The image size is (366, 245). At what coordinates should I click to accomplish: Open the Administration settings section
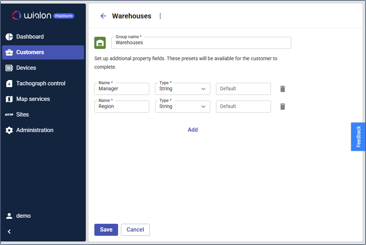coord(35,130)
